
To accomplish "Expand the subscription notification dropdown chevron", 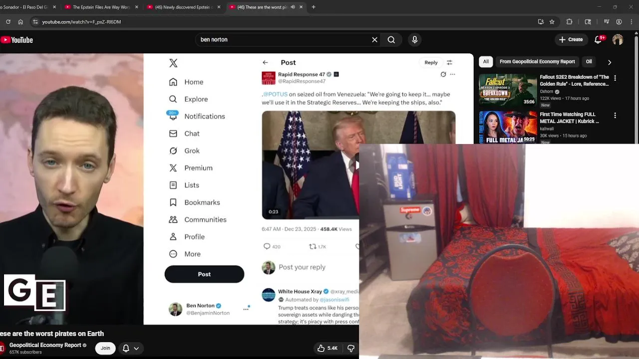I will (x=136, y=349).
